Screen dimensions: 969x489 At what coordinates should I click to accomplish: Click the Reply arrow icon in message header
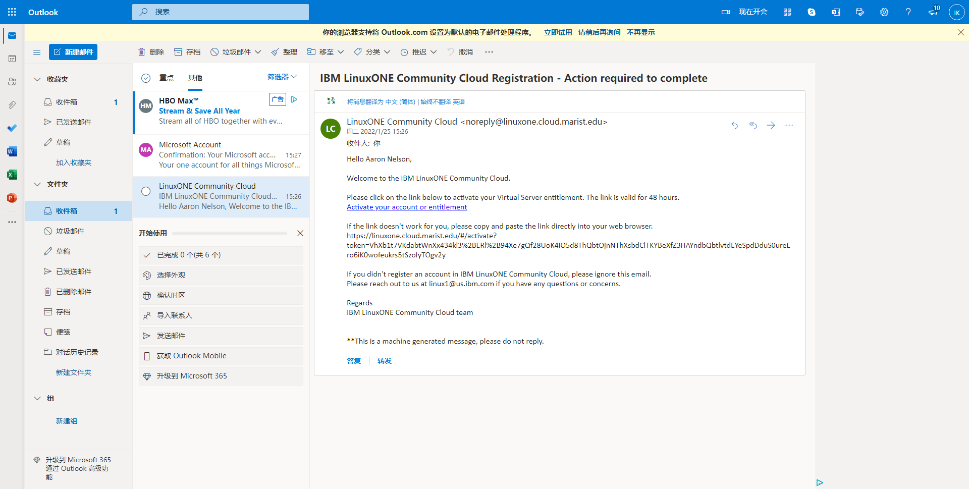click(735, 125)
